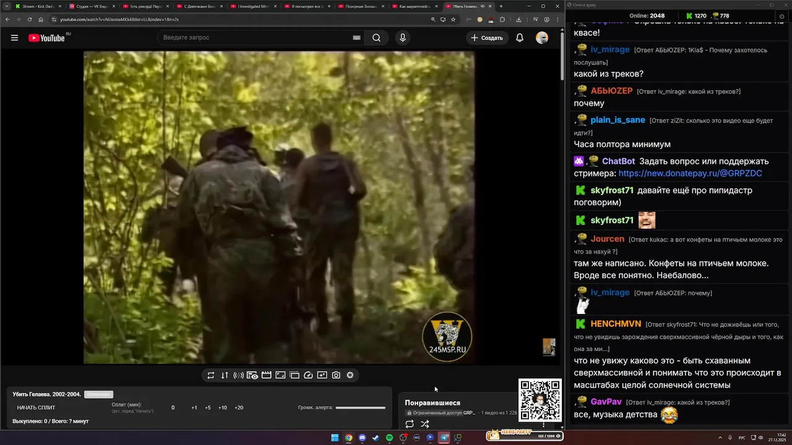Open Steam from taskbar

pyautogui.click(x=376, y=438)
